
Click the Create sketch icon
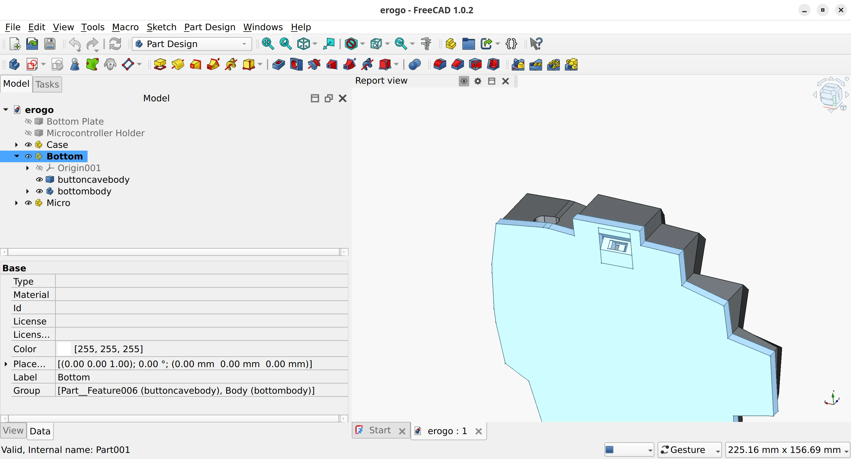coord(32,65)
